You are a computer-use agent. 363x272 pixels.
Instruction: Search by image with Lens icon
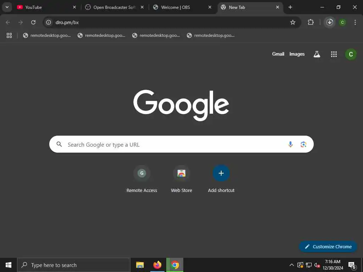(x=303, y=144)
